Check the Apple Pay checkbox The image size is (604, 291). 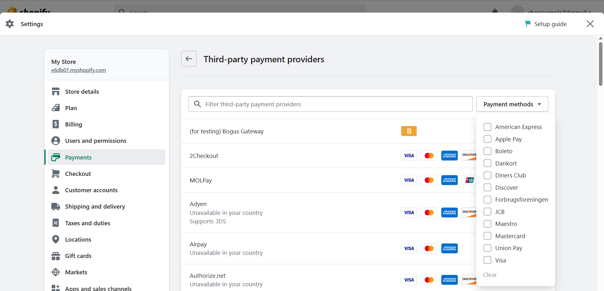point(487,139)
